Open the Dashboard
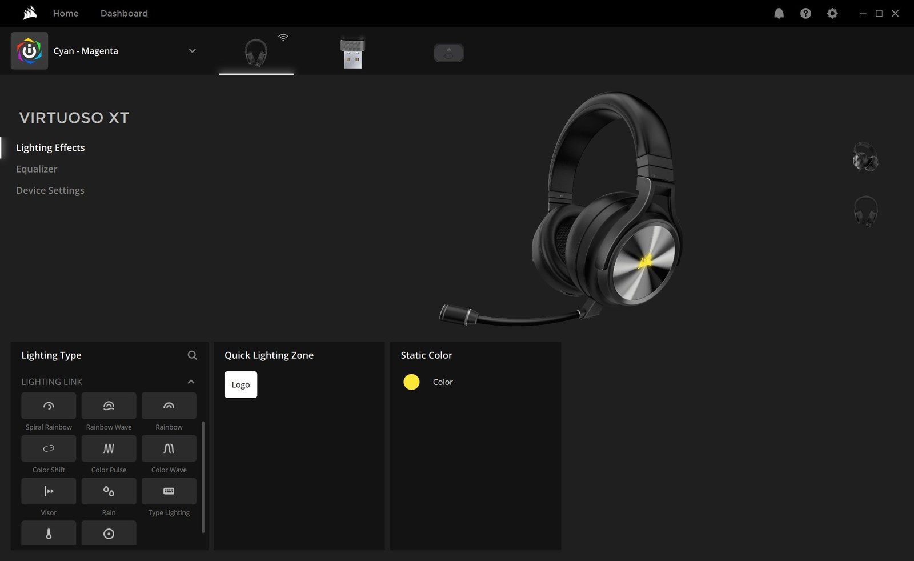Screen dimensions: 914x561 point(124,13)
